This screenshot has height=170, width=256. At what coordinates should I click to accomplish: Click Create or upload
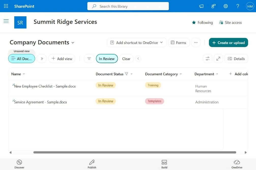click(229, 42)
